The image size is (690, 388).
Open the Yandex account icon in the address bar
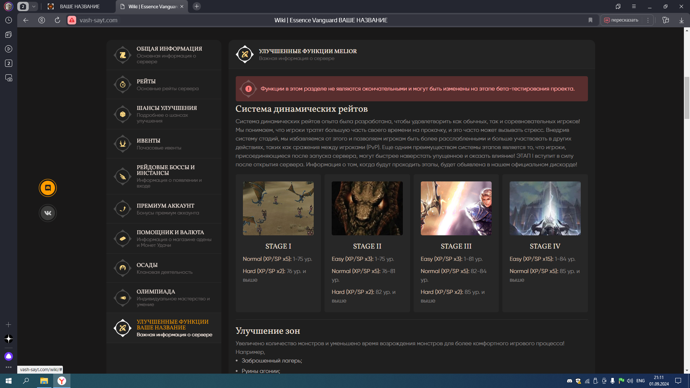click(x=42, y=20)
